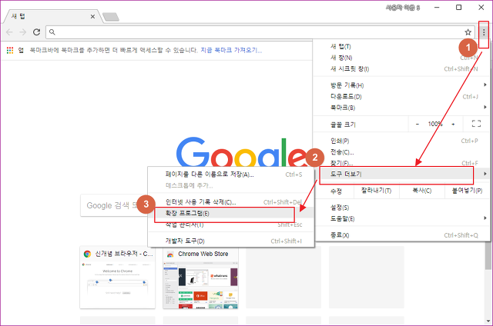Open the Chrome Web Store thumbnail
This screenshot has height=326, width=493.
pos(200,278)
